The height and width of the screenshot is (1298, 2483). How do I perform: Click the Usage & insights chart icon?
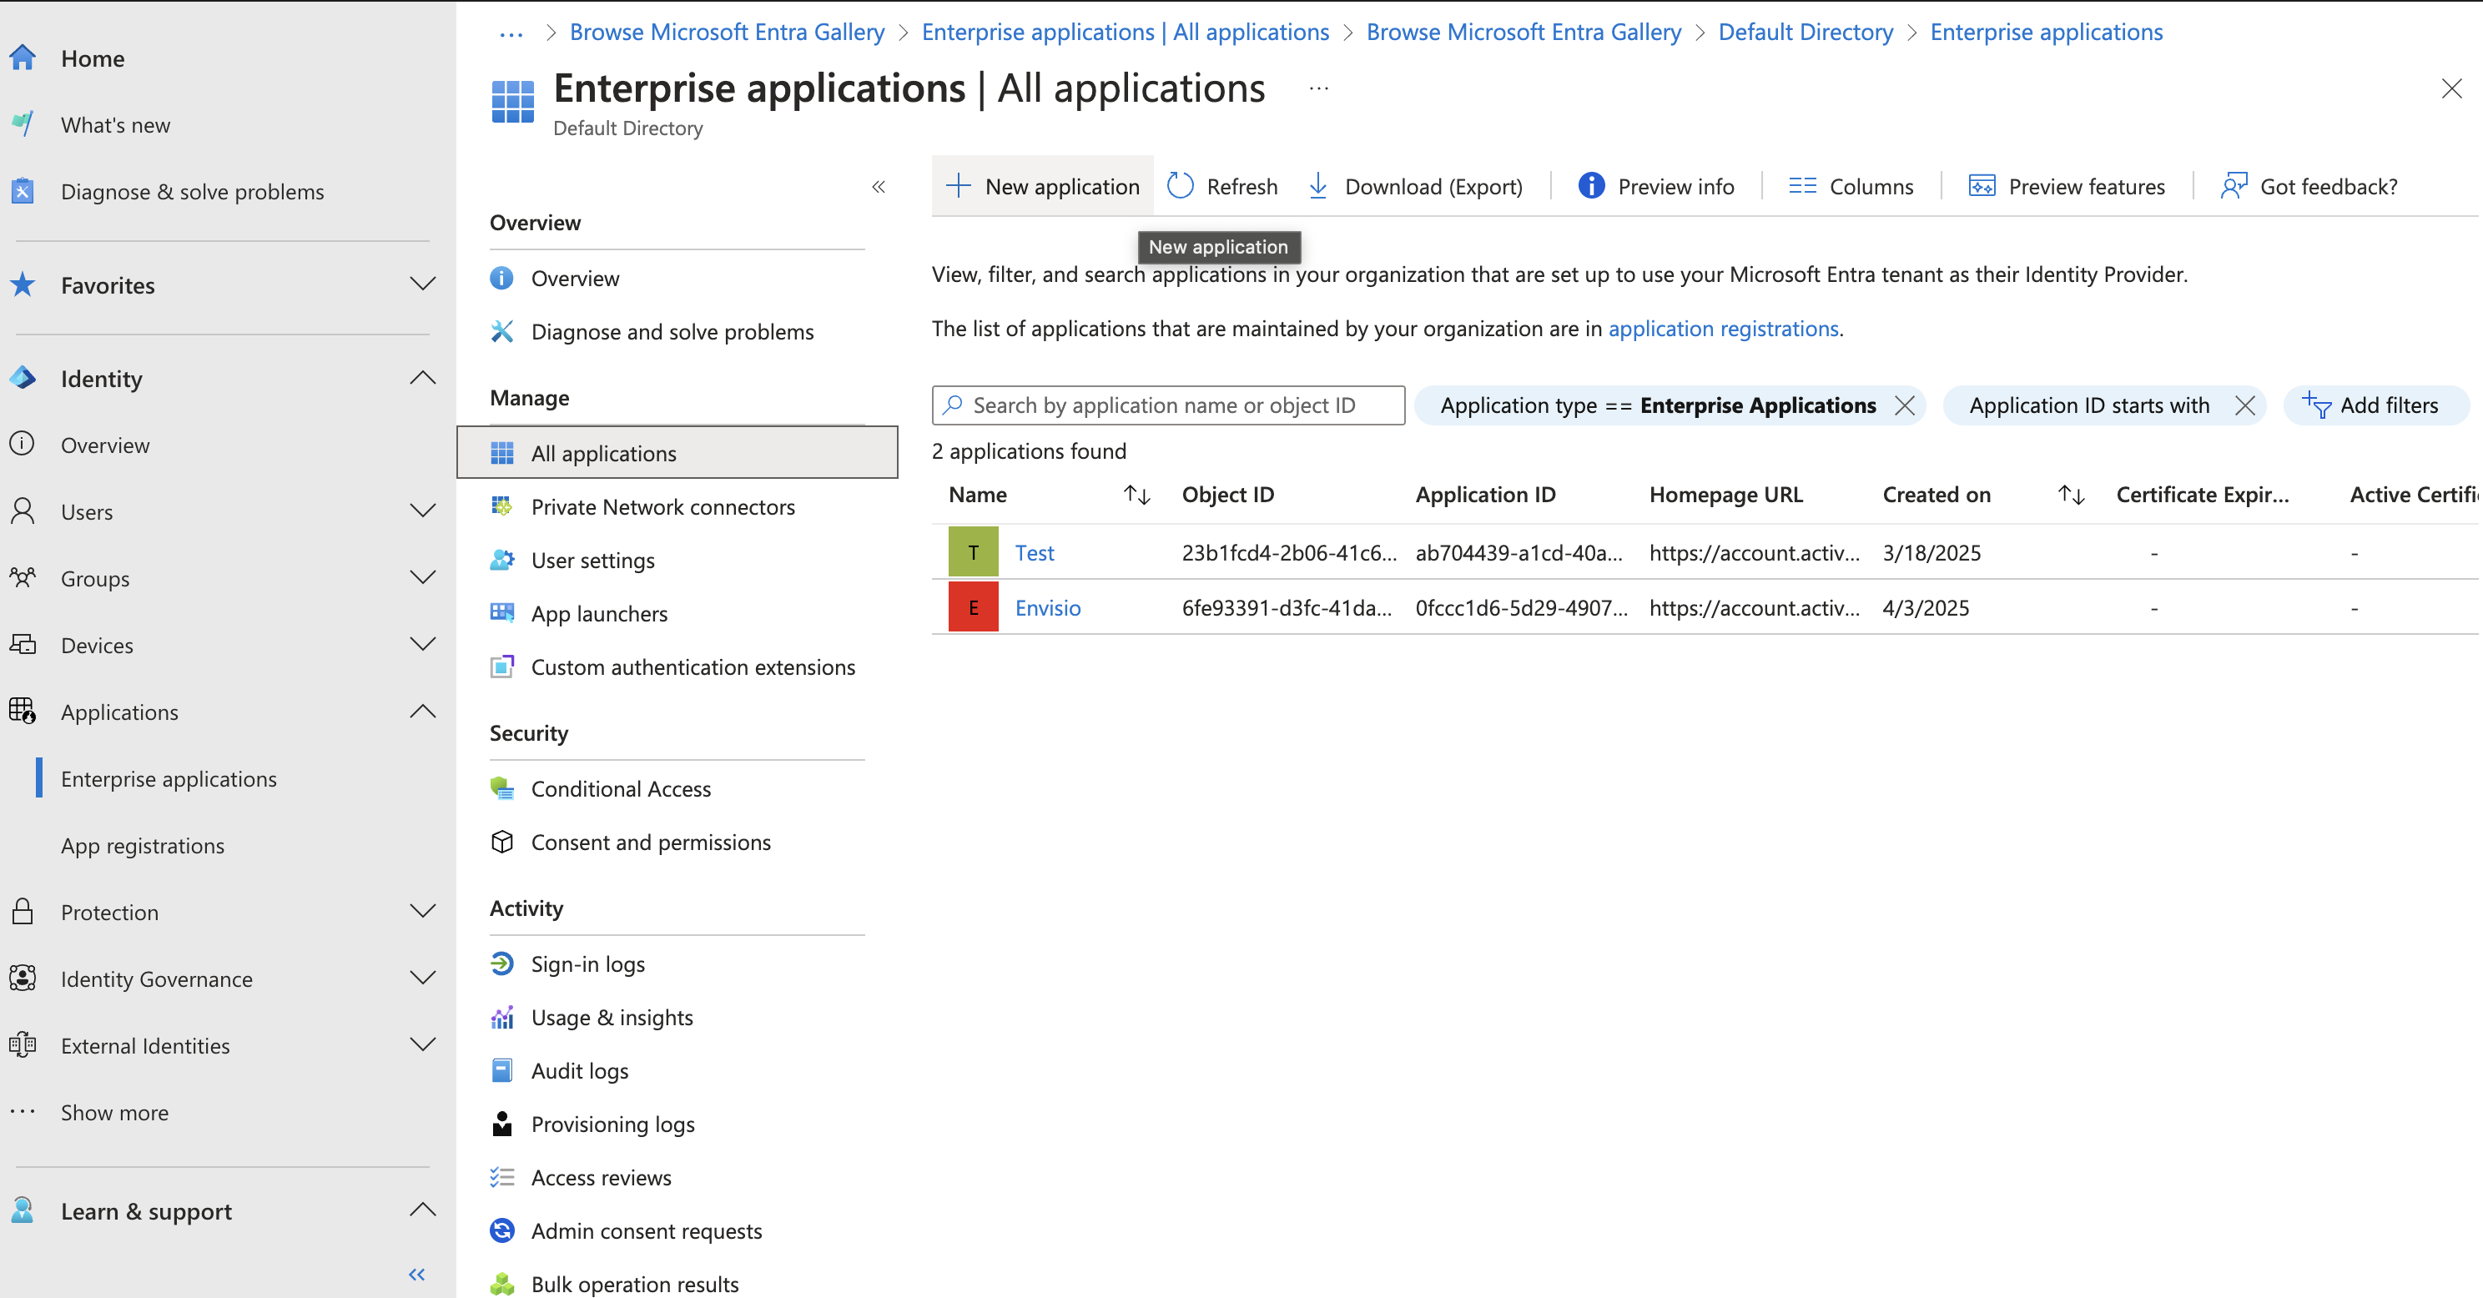(x=502, y=1017)
